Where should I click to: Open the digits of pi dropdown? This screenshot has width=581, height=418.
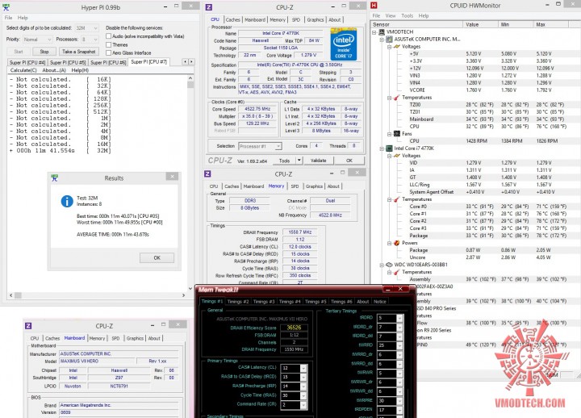(95, 28)
